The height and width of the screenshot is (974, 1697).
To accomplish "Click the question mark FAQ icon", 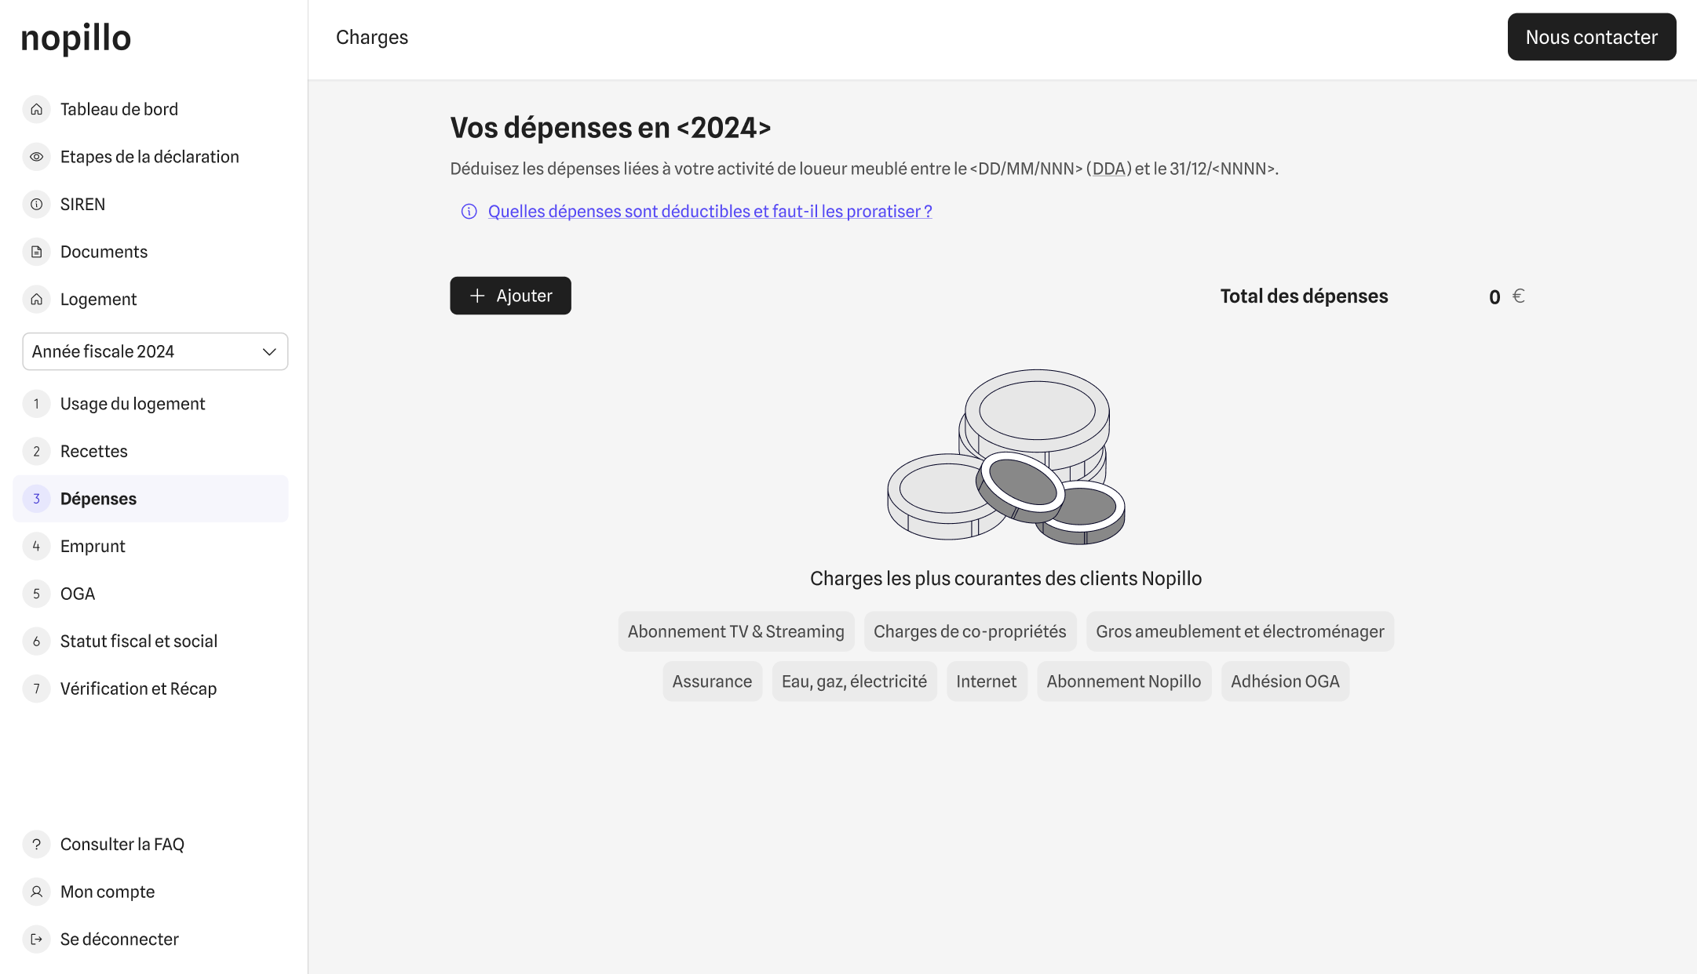I will point(36,845).
